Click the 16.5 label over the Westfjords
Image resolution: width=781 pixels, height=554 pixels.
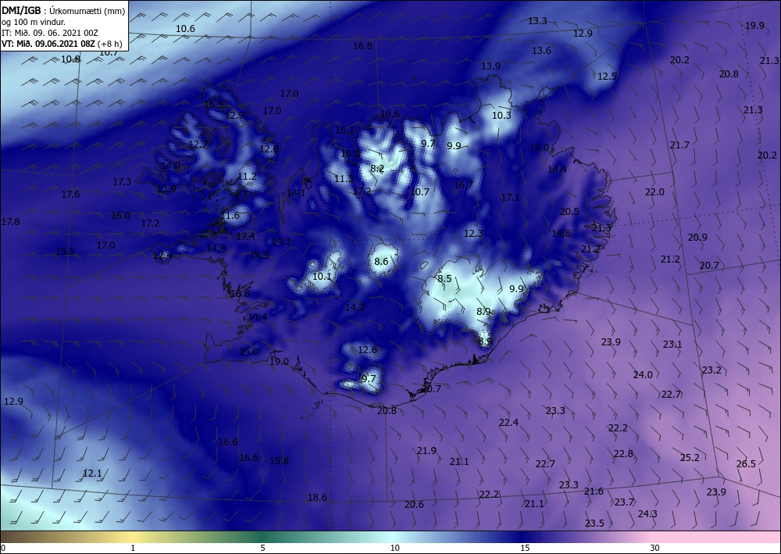(213, 105)
